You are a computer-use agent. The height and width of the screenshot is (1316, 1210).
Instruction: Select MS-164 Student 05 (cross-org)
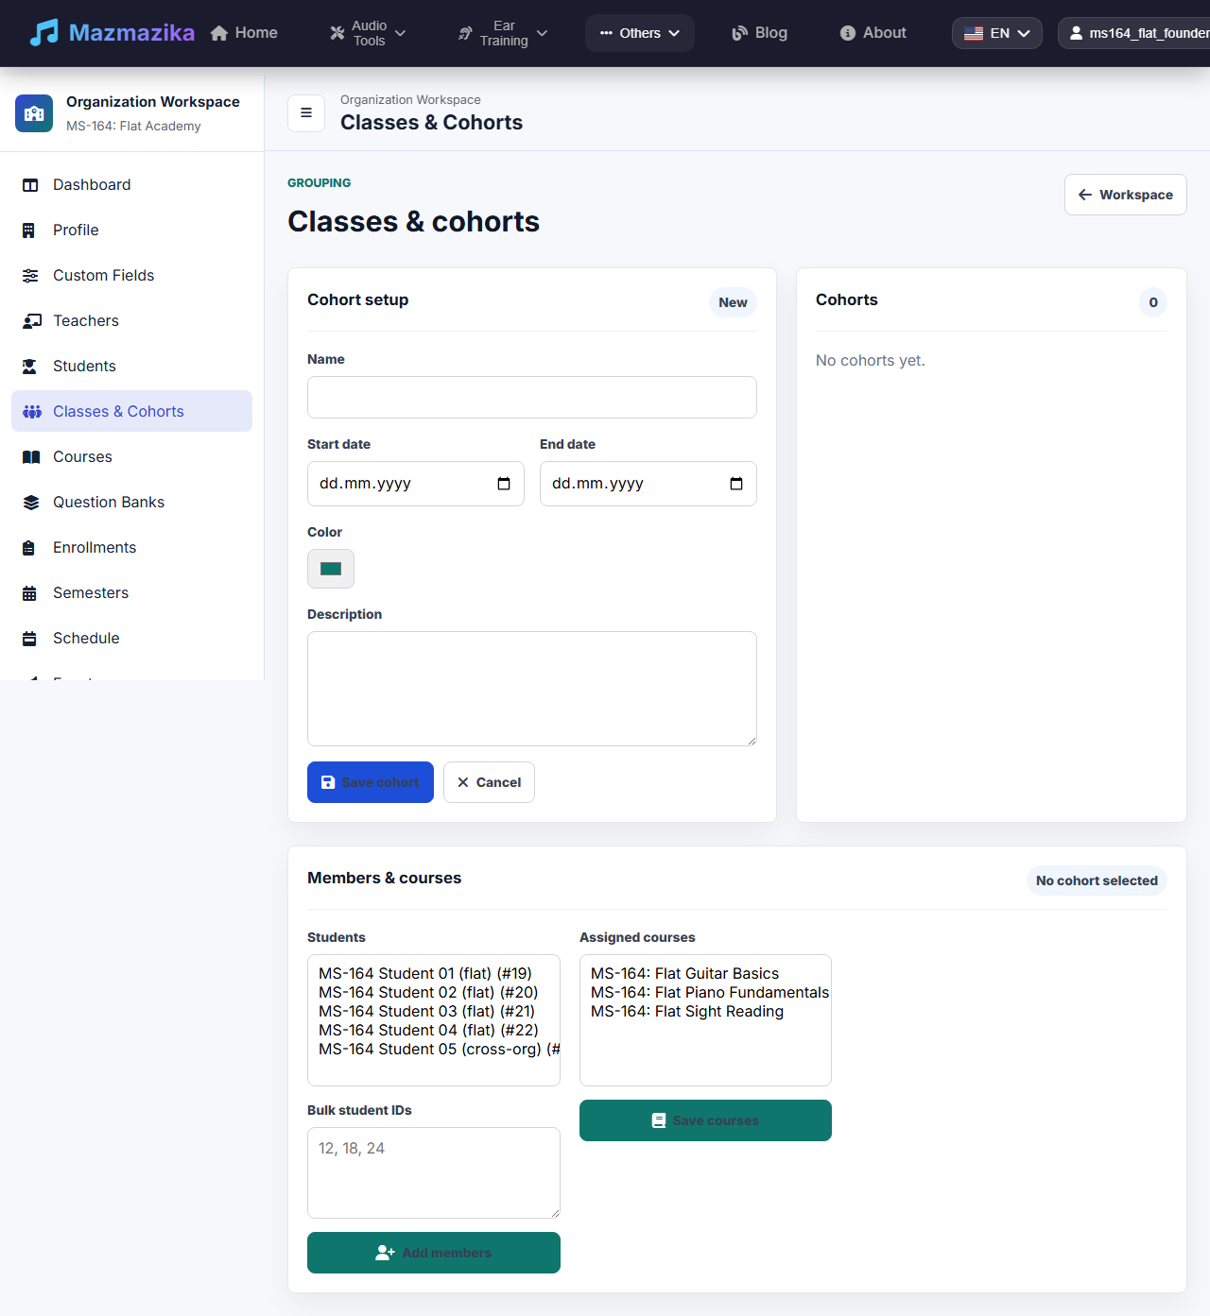point(434,1050)
